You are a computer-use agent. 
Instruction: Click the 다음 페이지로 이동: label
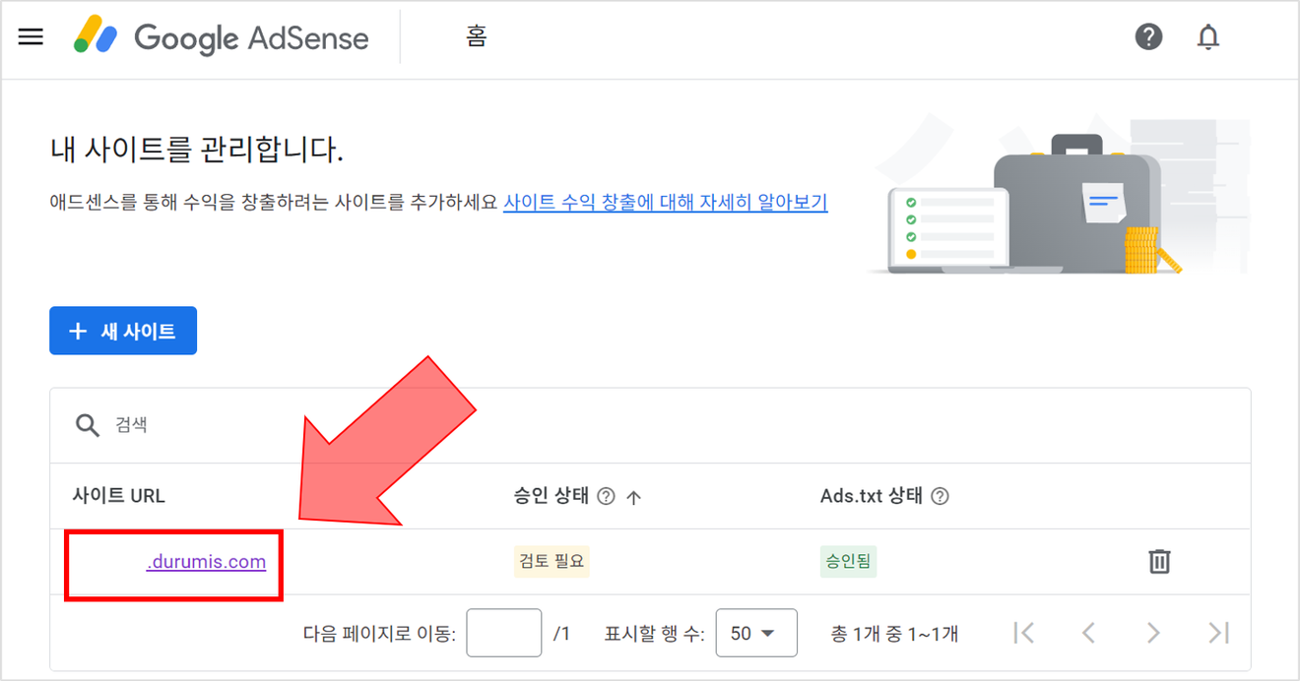[379, 634]
